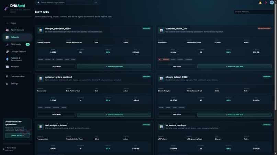The image size is (277, 155).
Task: Click the magnifier icon in top search
Action: tap(38, 3)
